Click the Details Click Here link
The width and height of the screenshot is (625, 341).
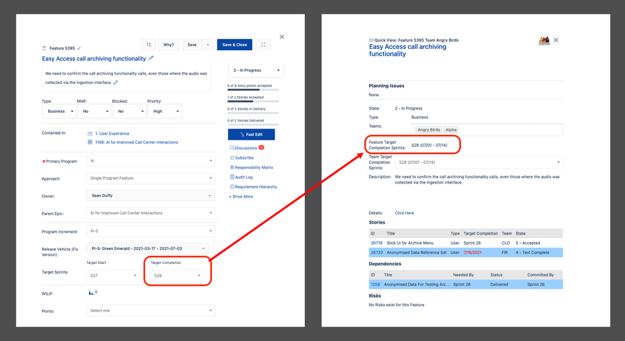(404, 213)
